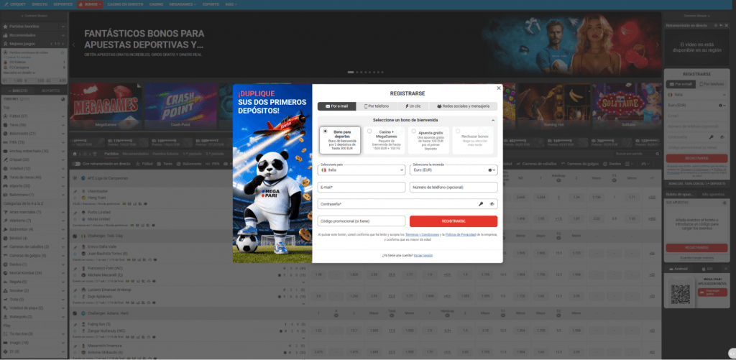Click the Baloncesto (21) ball icon

pyautogui.click(x=6, y=134)
